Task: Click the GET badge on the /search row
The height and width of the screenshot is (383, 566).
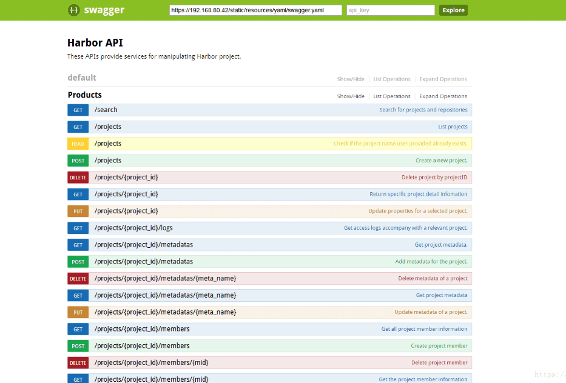Action: point(78,110)
